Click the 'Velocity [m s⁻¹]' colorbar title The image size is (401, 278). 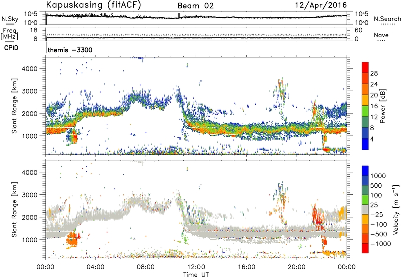point(396,209)
